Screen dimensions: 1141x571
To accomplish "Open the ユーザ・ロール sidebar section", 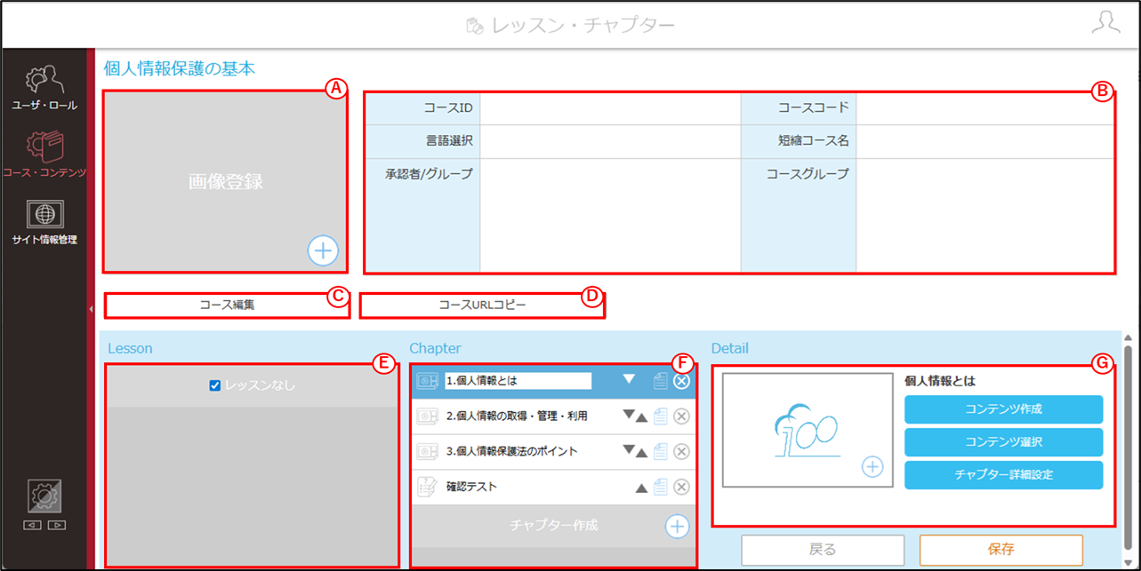I will (x=44, y=87).
